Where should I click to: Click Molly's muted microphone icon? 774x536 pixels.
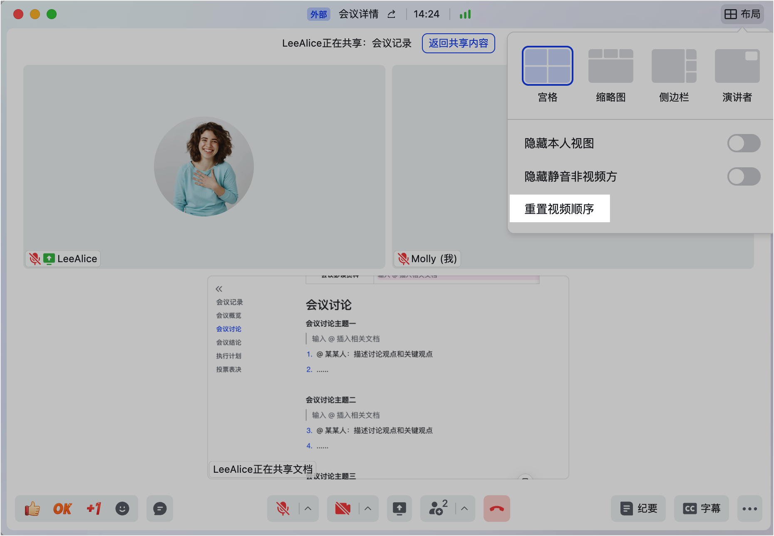[403, 259]
